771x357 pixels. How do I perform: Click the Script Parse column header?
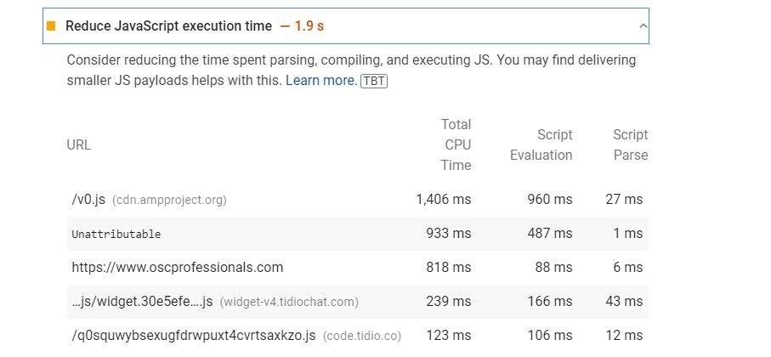point(630,145)
